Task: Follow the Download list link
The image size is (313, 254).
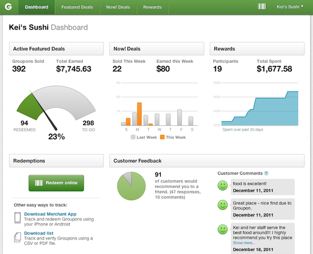Action: (39, 233)
